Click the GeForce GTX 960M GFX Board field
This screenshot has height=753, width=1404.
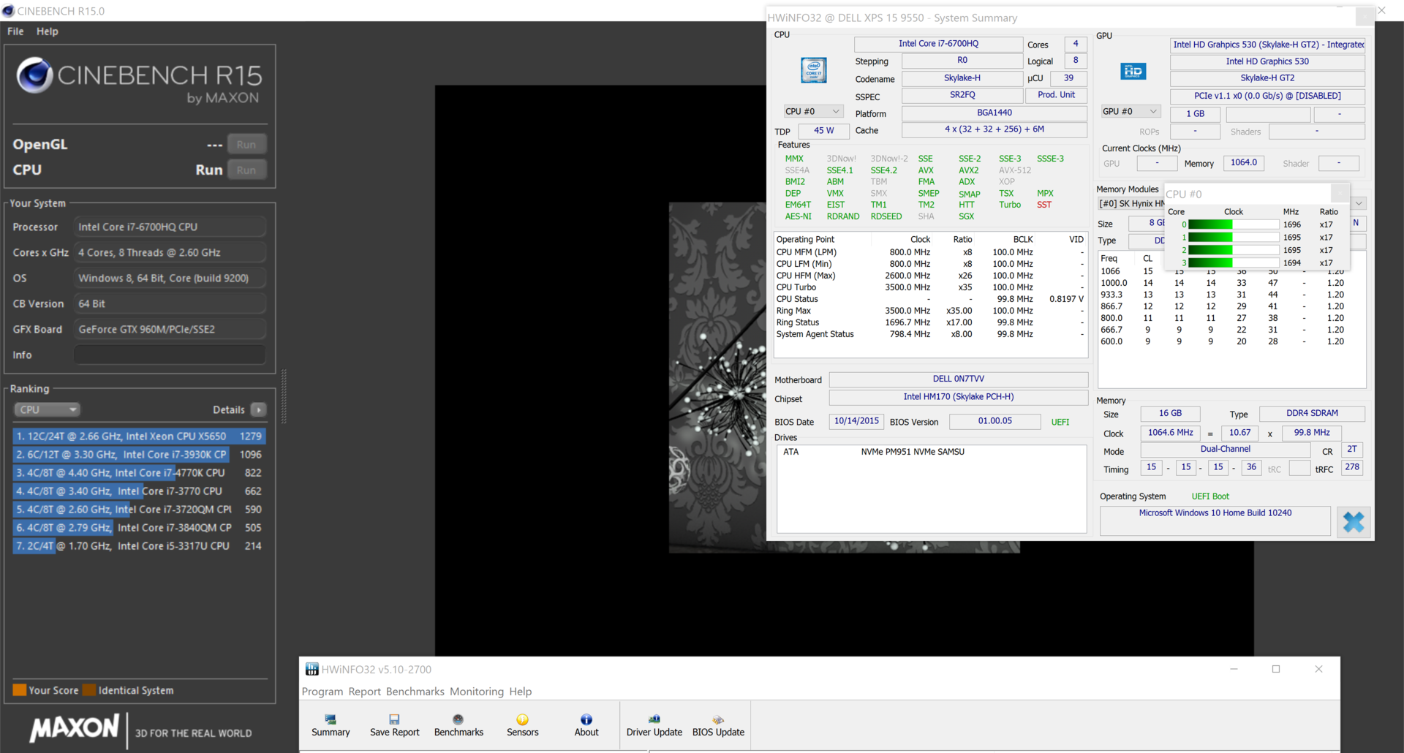(x=170, y=329)
